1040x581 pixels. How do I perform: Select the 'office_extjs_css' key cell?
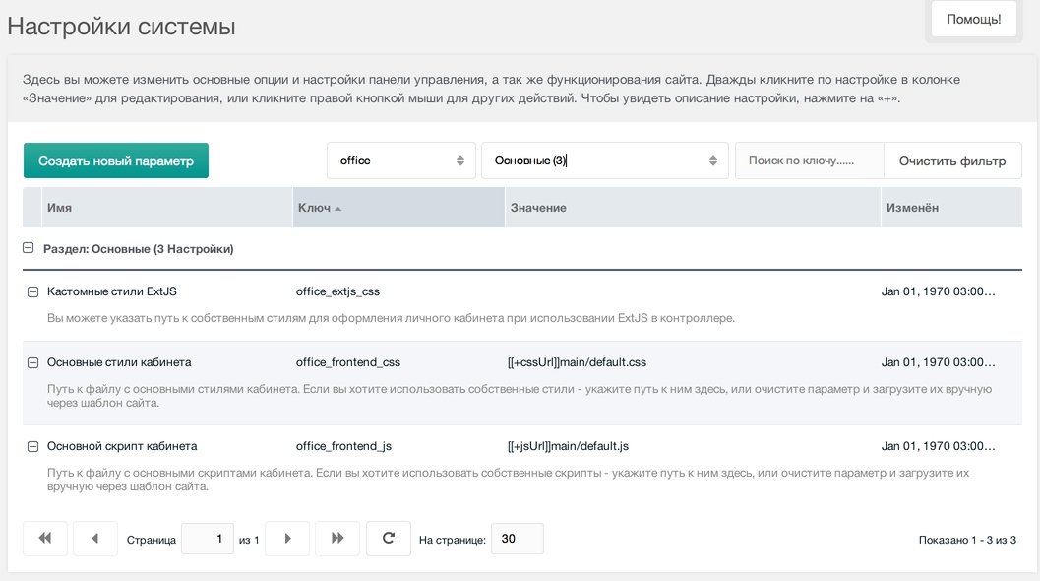(x=337, y=291)
